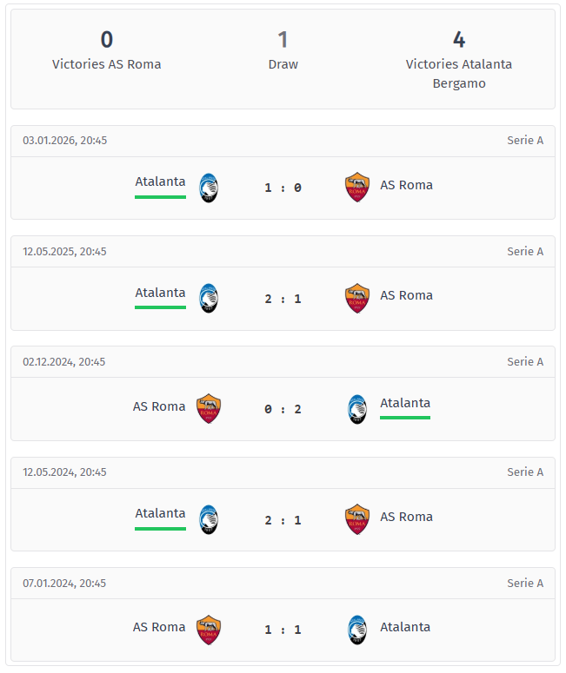Click Atalanta team name in 12.05.2025 match

click(160, 293)
